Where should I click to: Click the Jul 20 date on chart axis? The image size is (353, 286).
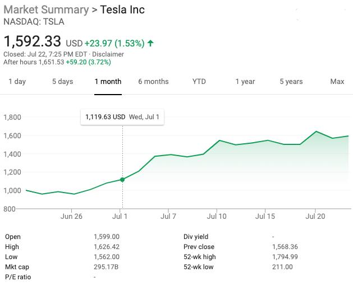point(315,215)
